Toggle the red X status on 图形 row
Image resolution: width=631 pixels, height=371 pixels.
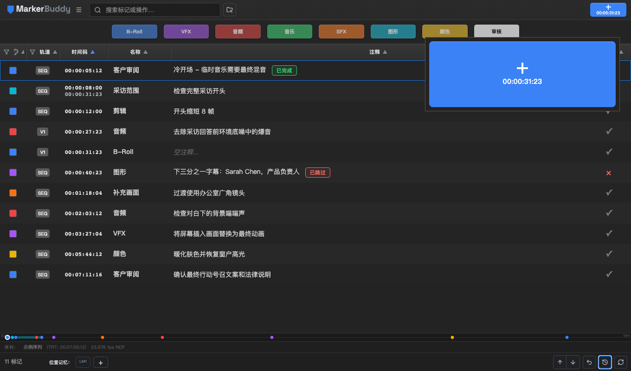coord(609,173)
